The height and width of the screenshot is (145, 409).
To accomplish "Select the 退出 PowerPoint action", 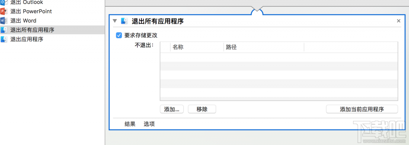I will pos(31,12).
